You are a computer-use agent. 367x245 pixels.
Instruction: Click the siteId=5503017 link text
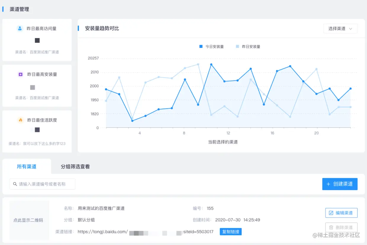coord(198,232)
